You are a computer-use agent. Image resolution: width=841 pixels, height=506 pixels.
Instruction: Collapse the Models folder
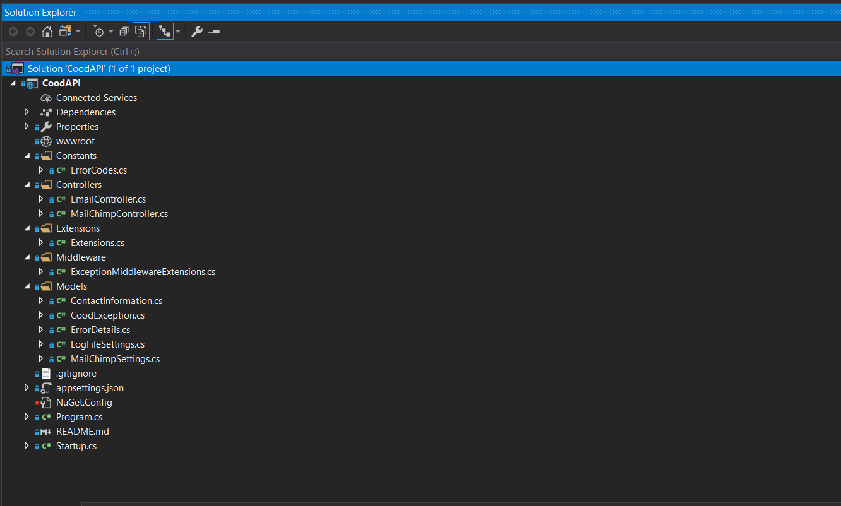[27, 286]
